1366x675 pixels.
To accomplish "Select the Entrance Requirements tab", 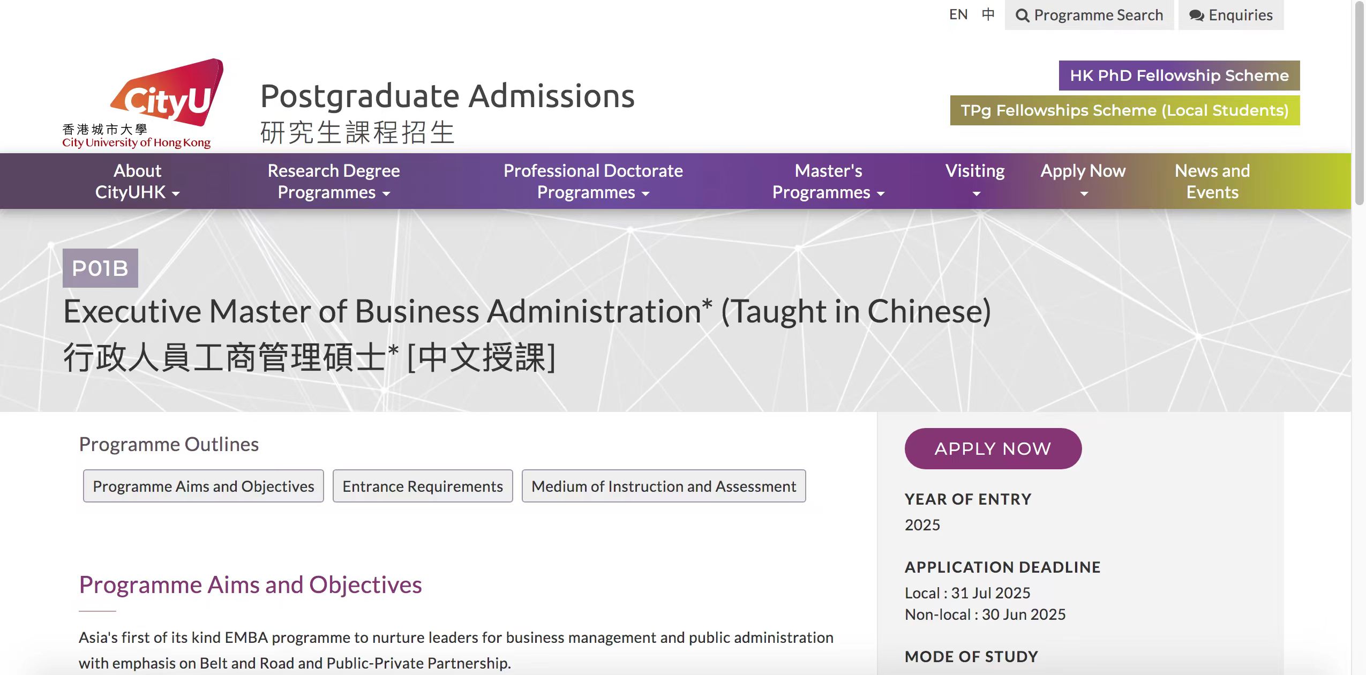I will (422, 486).
